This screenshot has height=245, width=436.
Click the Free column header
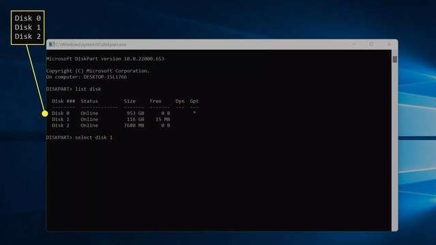click(155, 101)
